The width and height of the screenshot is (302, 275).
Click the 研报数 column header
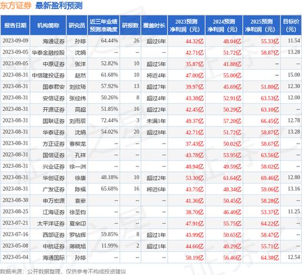point(130,25)
